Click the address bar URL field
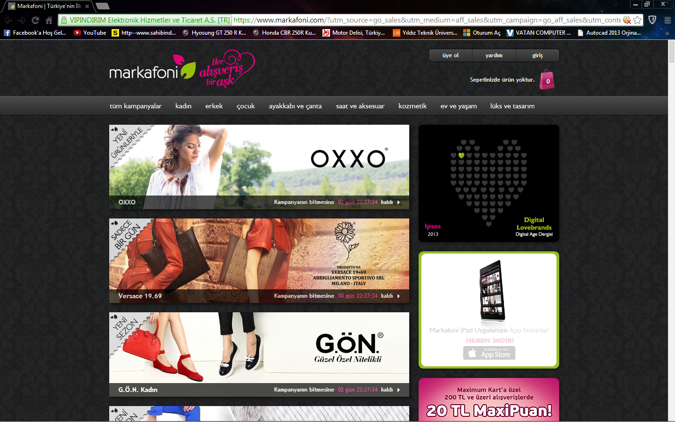 click(x=427, y=20)
